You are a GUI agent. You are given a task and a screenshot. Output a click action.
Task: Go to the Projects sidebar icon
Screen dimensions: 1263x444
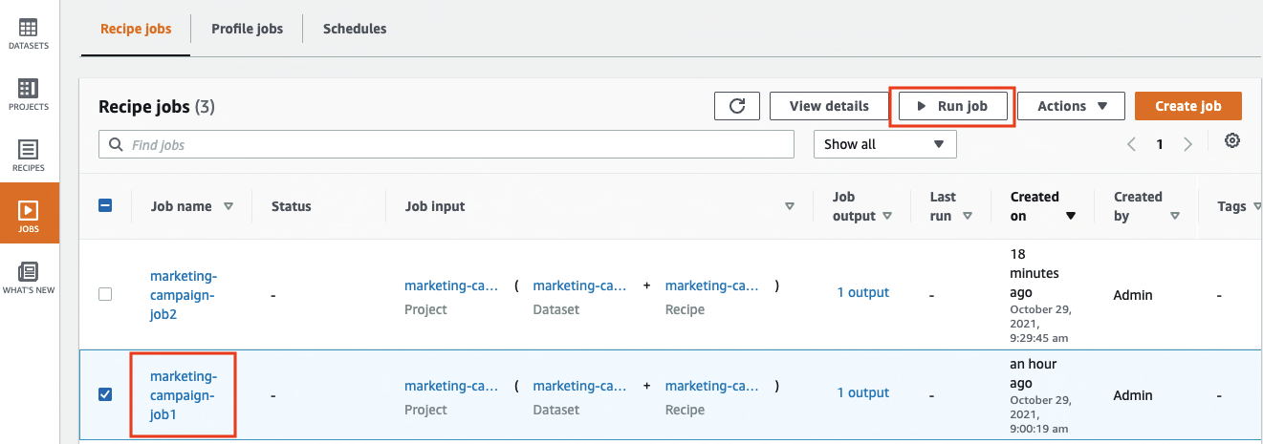29,95
